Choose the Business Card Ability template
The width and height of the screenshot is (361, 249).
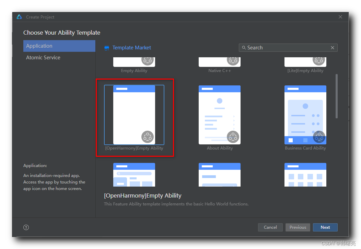(305, 115)
